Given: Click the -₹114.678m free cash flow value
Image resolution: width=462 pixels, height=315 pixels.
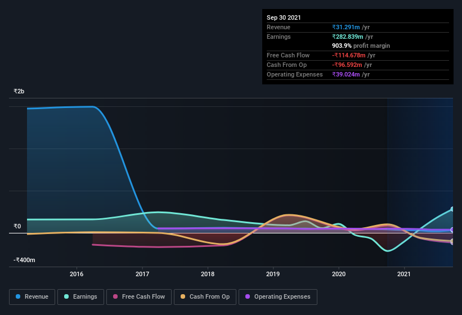Looking at the screenshot, I should tap(349, 55).
